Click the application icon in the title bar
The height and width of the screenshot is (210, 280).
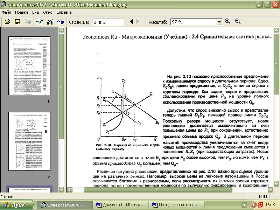click(x=4, y=5)
